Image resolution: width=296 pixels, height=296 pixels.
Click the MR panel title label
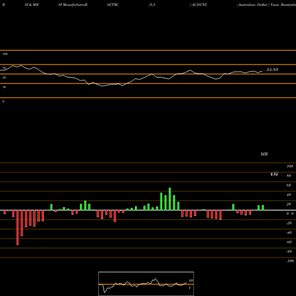pos(264,154)
